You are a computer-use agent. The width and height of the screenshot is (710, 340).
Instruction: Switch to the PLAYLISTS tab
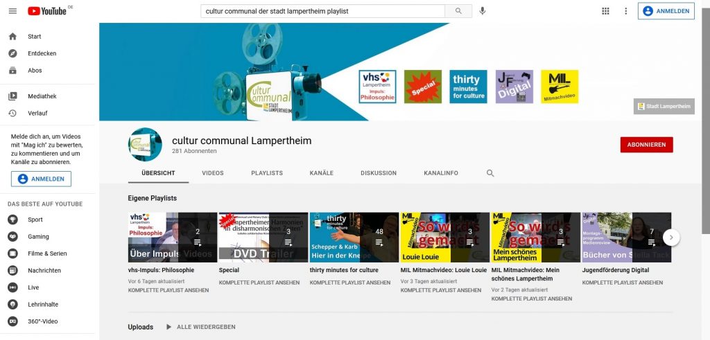tap(267, 173)
